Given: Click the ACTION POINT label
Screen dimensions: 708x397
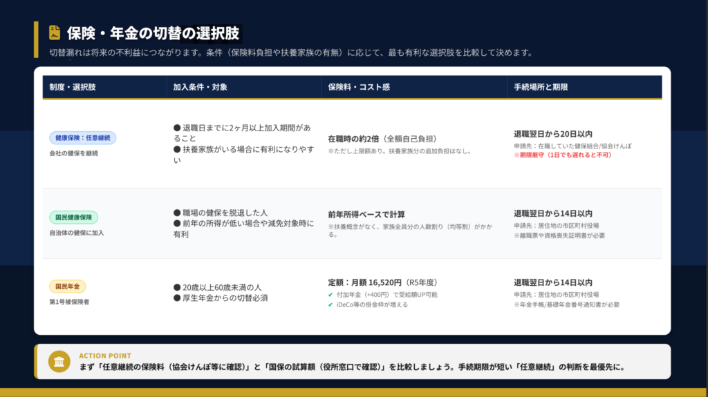Looking at the screenshot, I should [105, 356].
